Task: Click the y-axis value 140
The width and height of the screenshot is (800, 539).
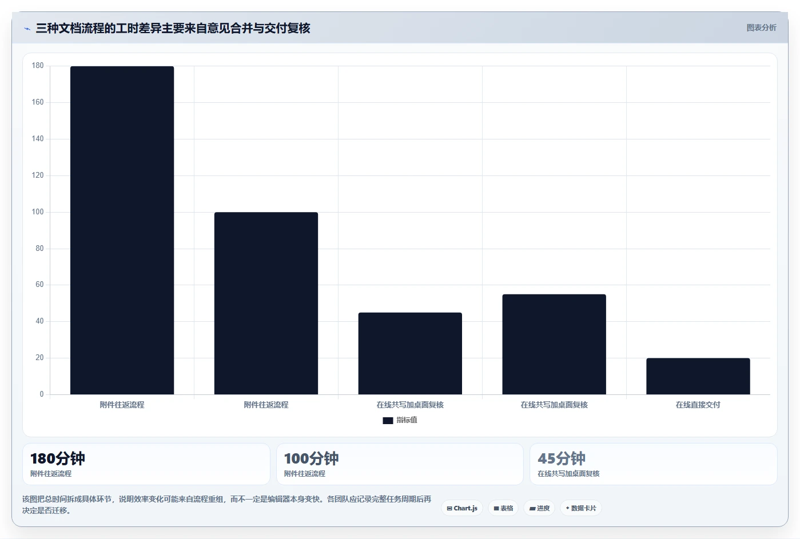Action: [x=38, y=139]
